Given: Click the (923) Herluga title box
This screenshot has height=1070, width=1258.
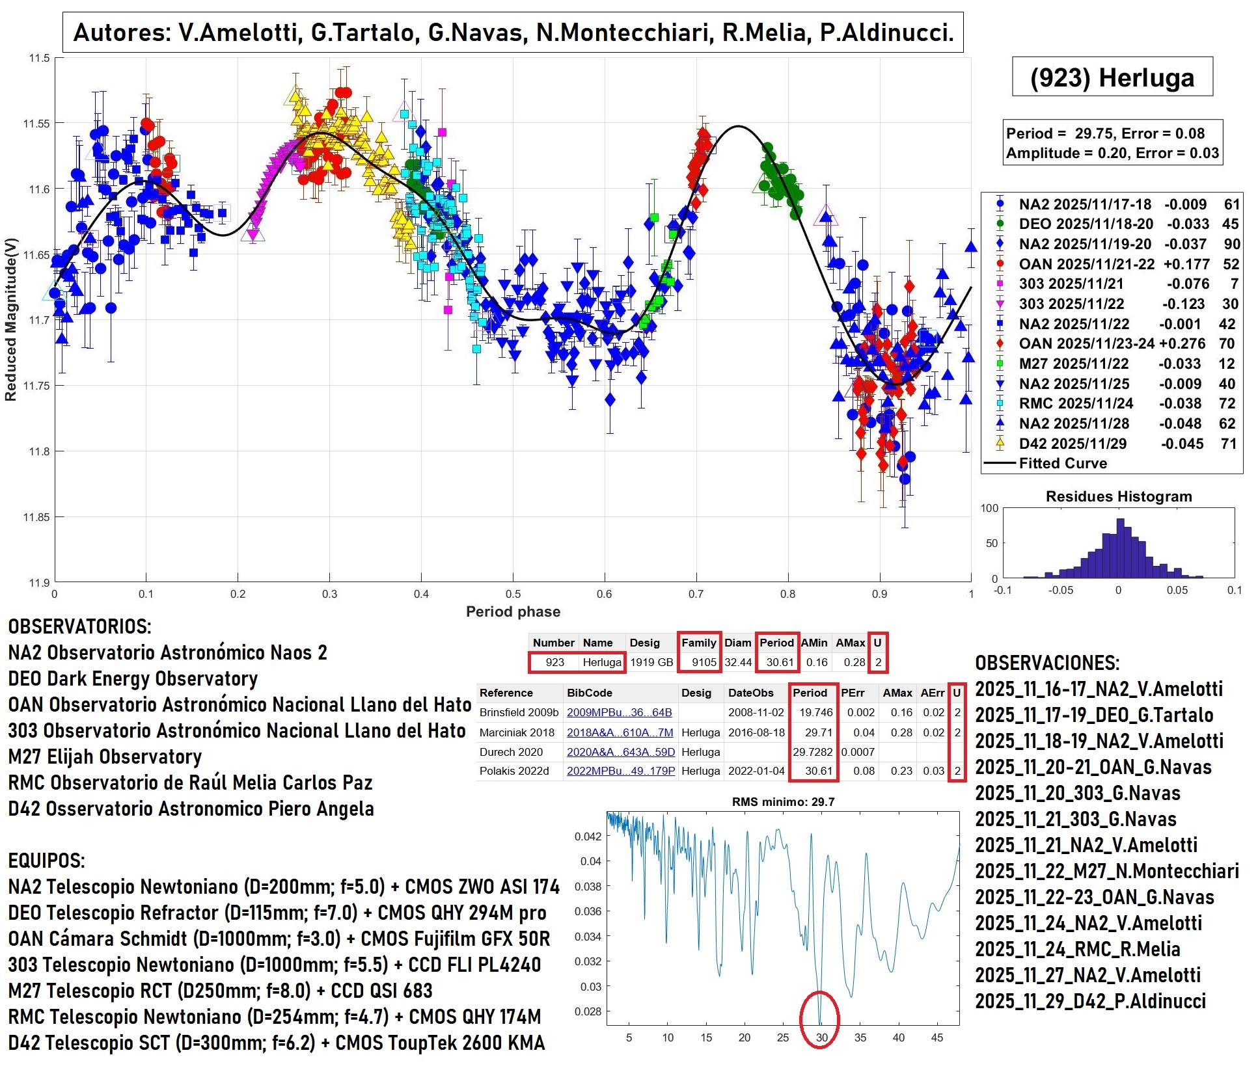Looking at the screenshot, I should point(1112,77).
